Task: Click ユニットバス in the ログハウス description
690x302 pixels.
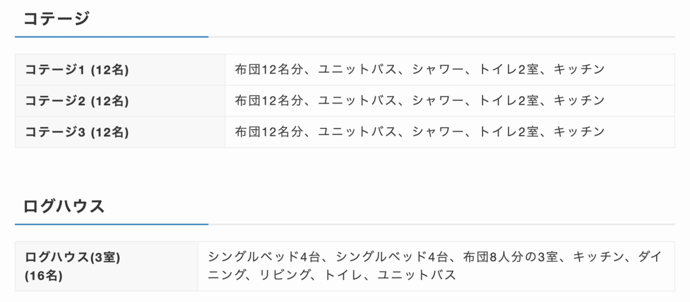Action: (x=416, y=275)
